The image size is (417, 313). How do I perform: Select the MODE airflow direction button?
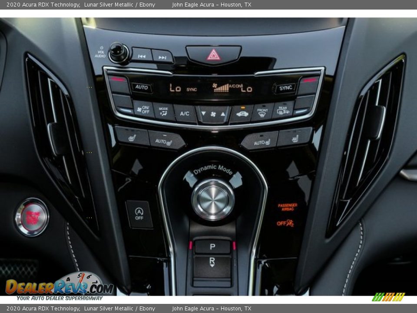[x=164, y=111]
